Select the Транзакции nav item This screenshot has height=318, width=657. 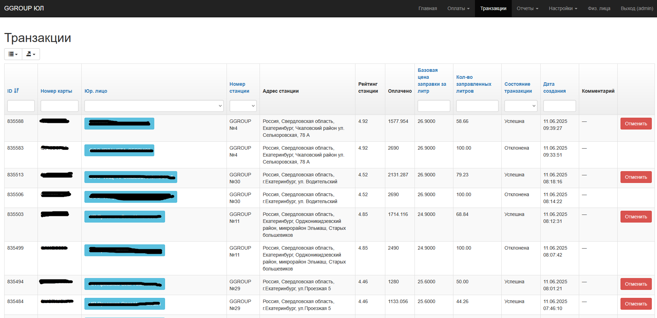tap(493, 8)
